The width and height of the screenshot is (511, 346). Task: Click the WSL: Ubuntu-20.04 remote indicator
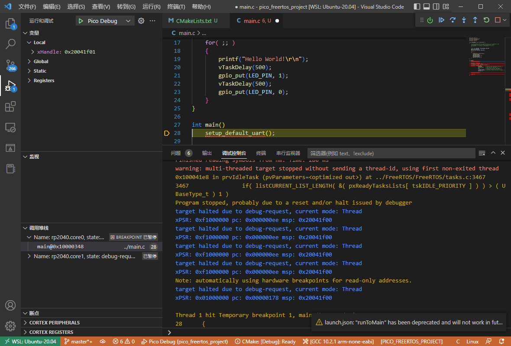click(x=30, y=341)
